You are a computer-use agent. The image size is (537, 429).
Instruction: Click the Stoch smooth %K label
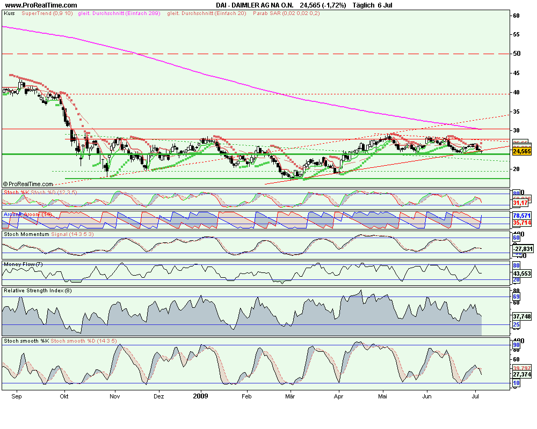click(x=26, y=341)
